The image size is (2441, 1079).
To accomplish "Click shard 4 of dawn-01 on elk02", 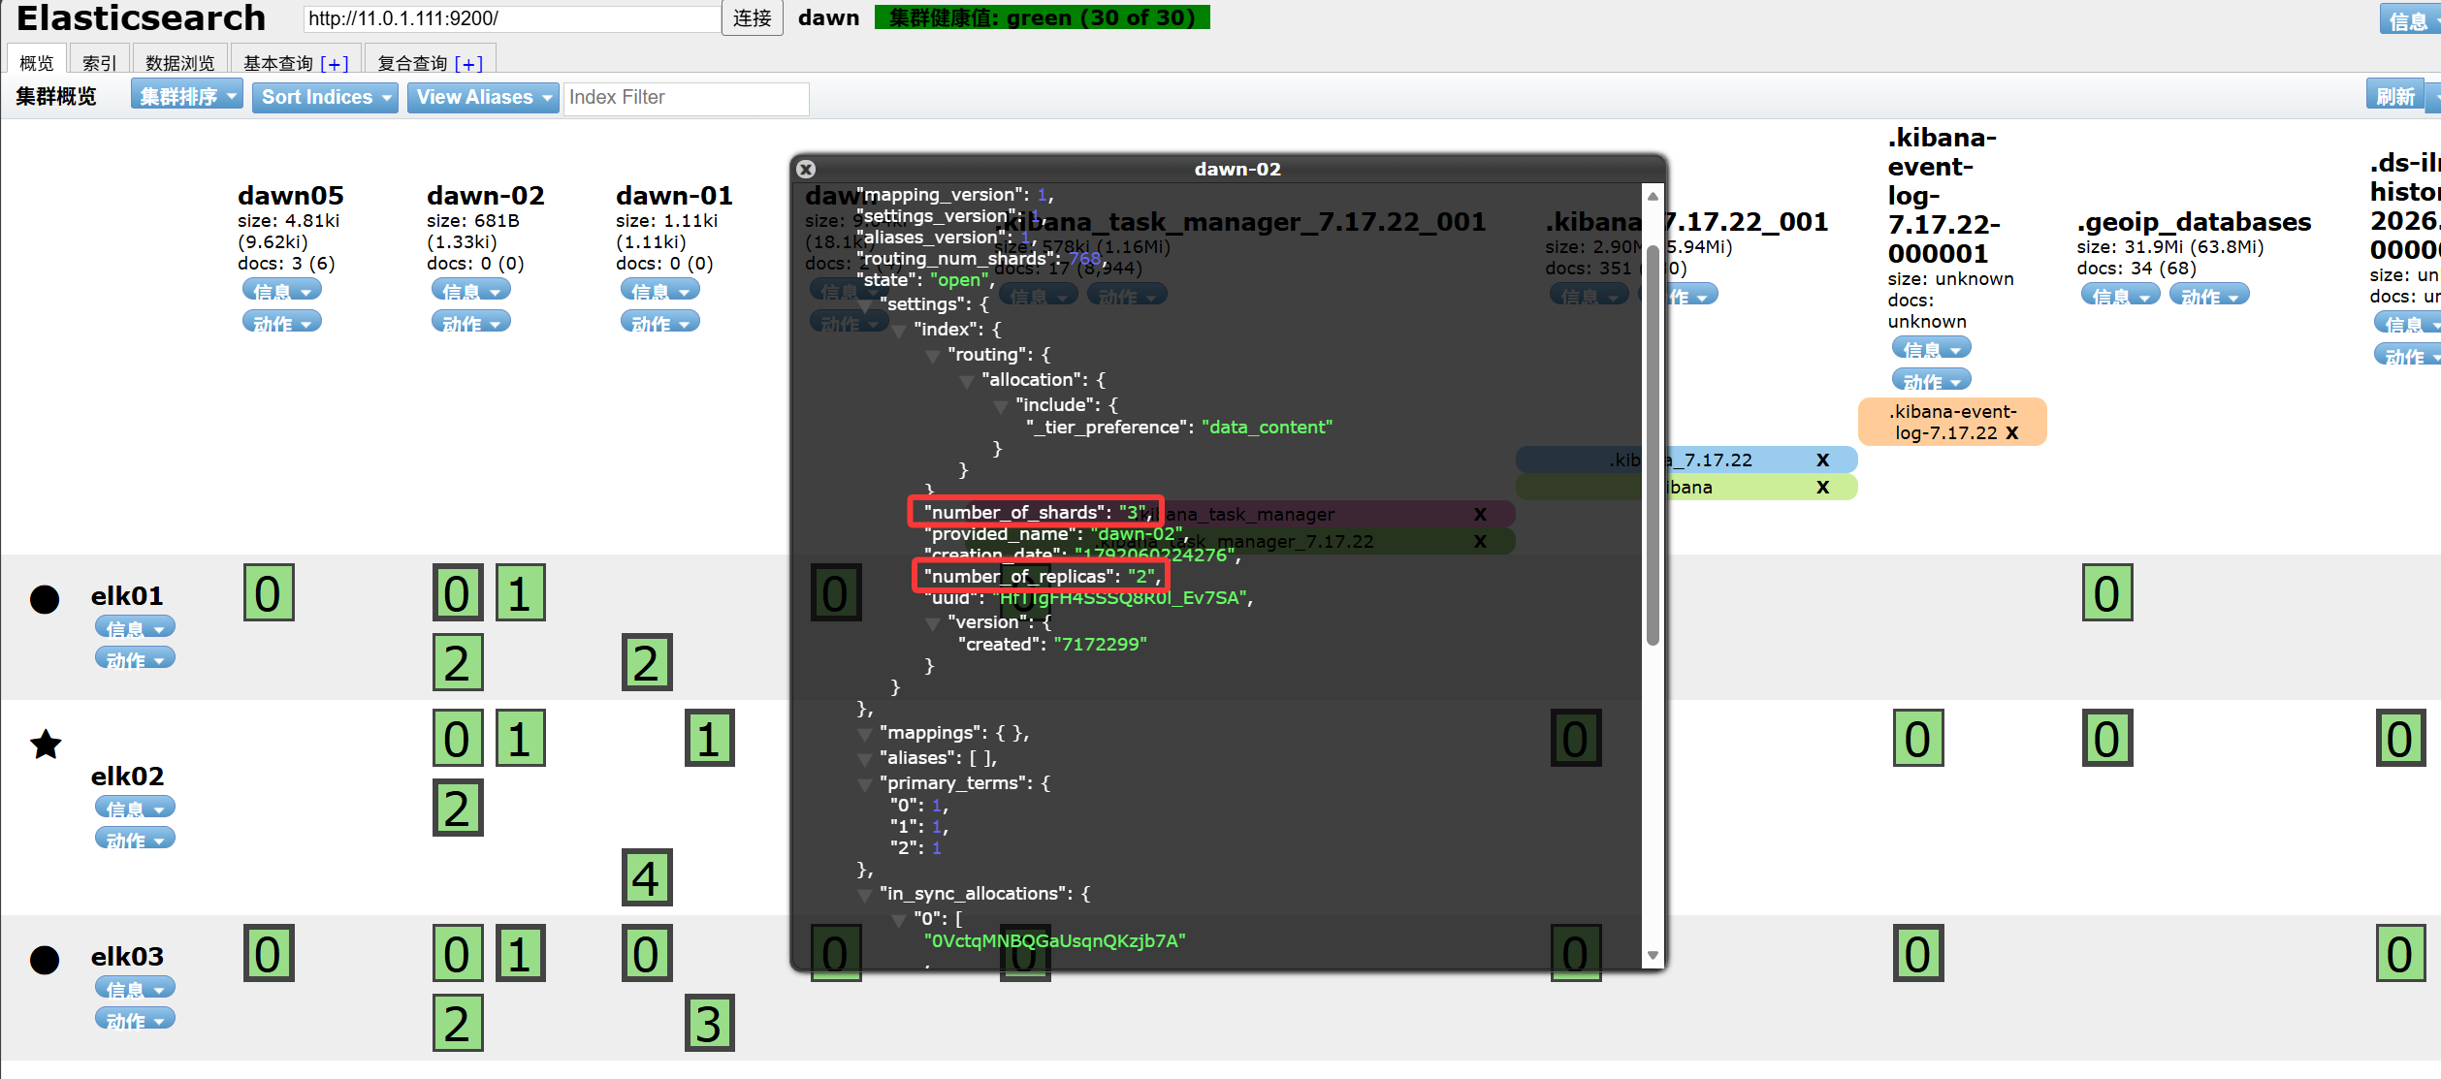I will (647, 877).
